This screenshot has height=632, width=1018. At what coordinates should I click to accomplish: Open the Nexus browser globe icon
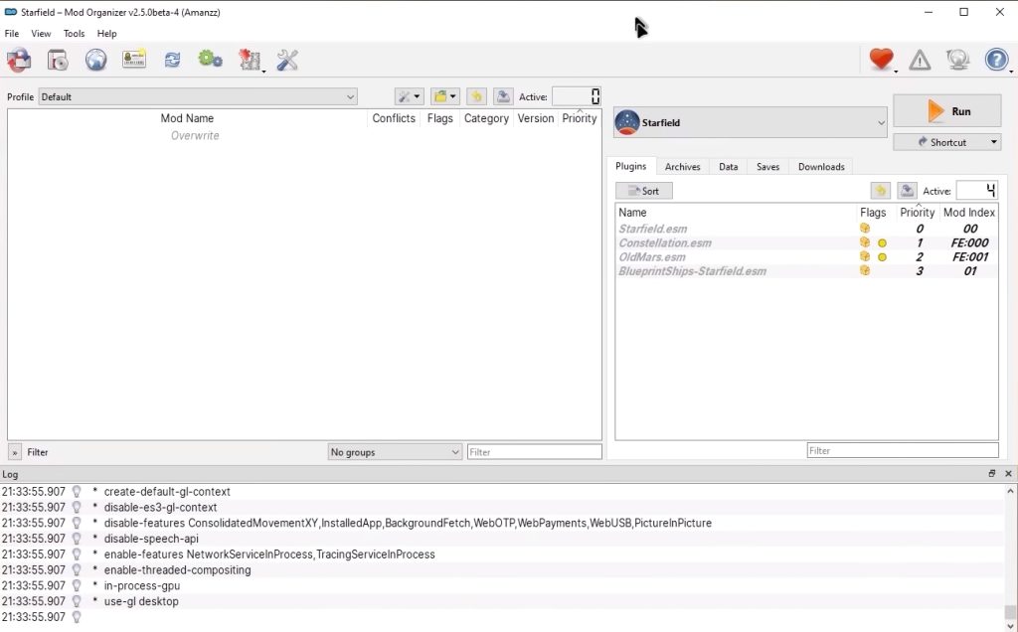pos(95,60)
